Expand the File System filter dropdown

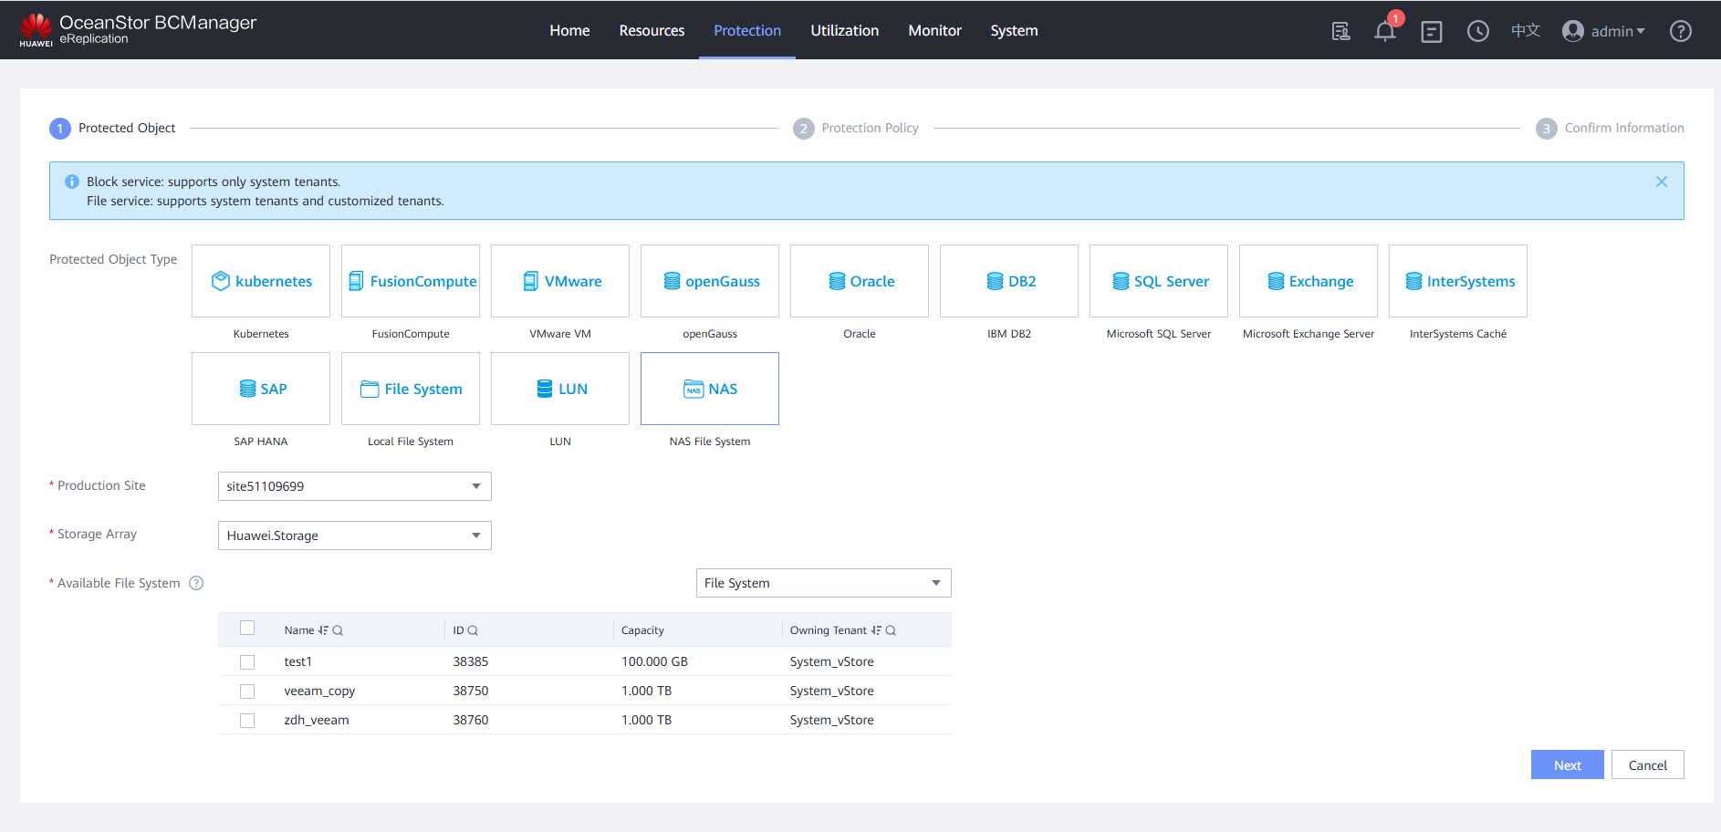point(823,583)
